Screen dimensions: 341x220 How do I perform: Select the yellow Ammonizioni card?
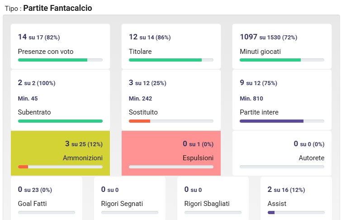click(x=60, y=153)
